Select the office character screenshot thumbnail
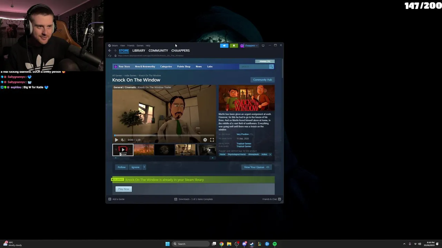The width and height of the screenshot is (442, 248). tap(185, 150)
